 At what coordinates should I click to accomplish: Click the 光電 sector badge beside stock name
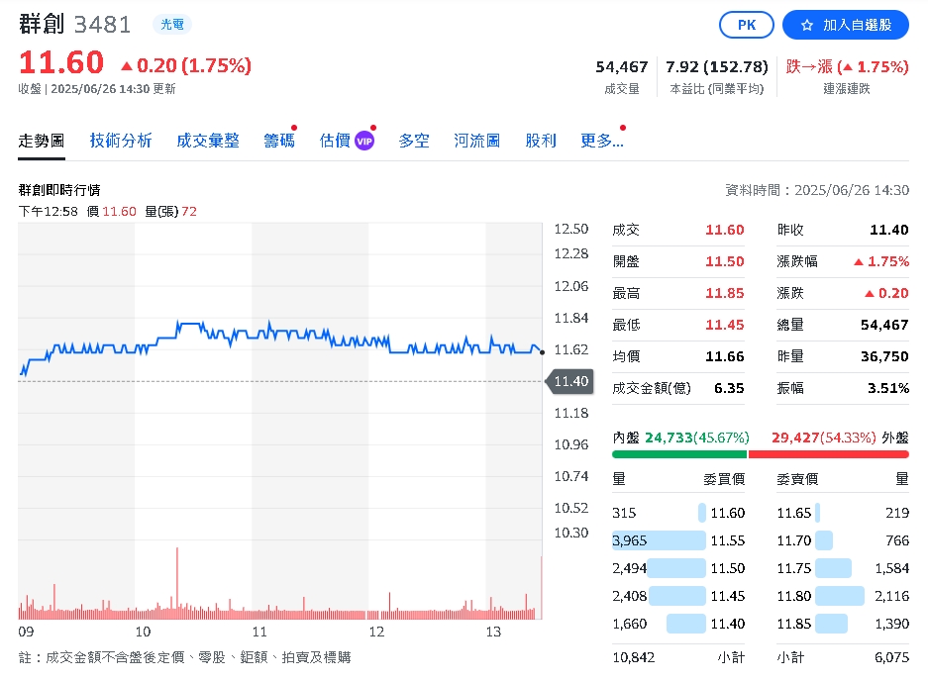click(x=171, y=25)
